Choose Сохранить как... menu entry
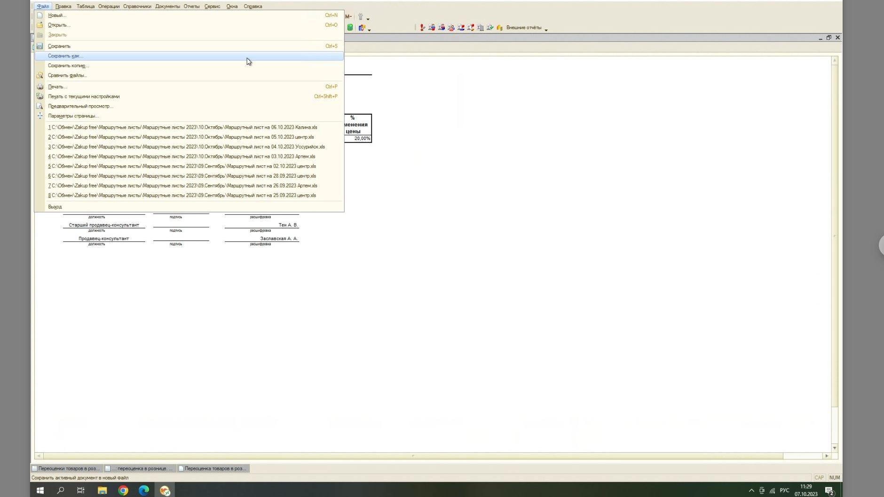The height and width of the screenshot is (497, 884). pyautogui.click(x=189, y=56)
